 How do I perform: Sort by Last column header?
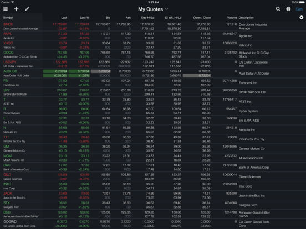[64, 18]
